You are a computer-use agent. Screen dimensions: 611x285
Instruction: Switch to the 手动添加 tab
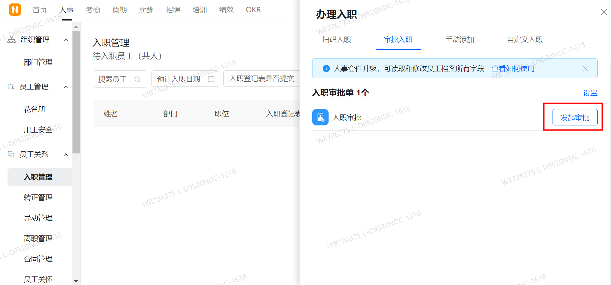(460, 40)
